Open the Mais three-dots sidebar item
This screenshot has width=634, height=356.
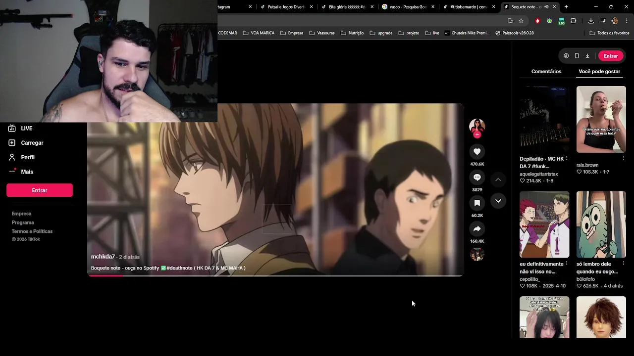(21, 172)
